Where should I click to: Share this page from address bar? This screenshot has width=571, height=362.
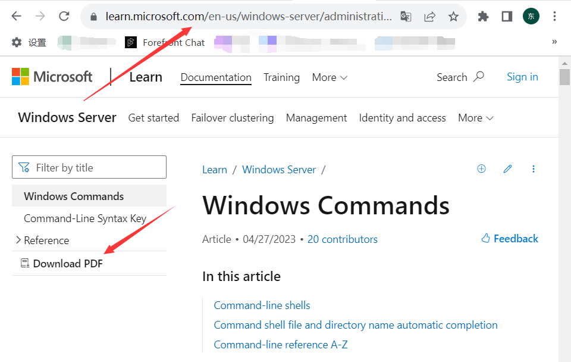[x=429, y=17]
